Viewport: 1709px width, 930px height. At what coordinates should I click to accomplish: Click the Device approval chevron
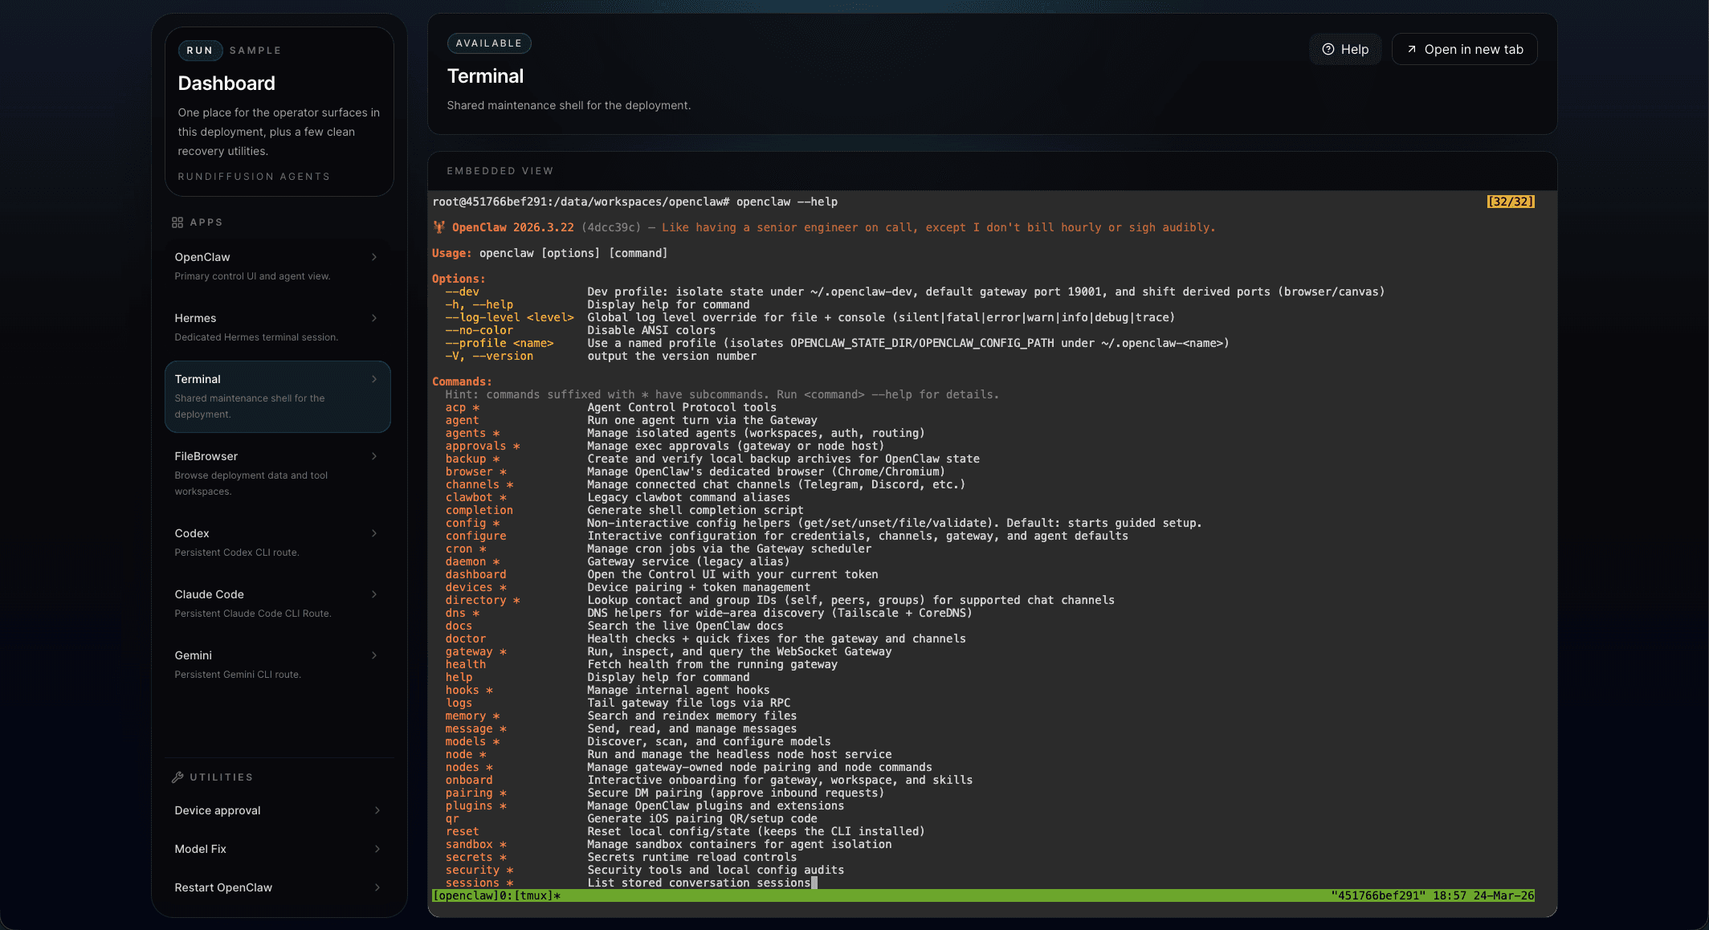[x=377, y=810]
